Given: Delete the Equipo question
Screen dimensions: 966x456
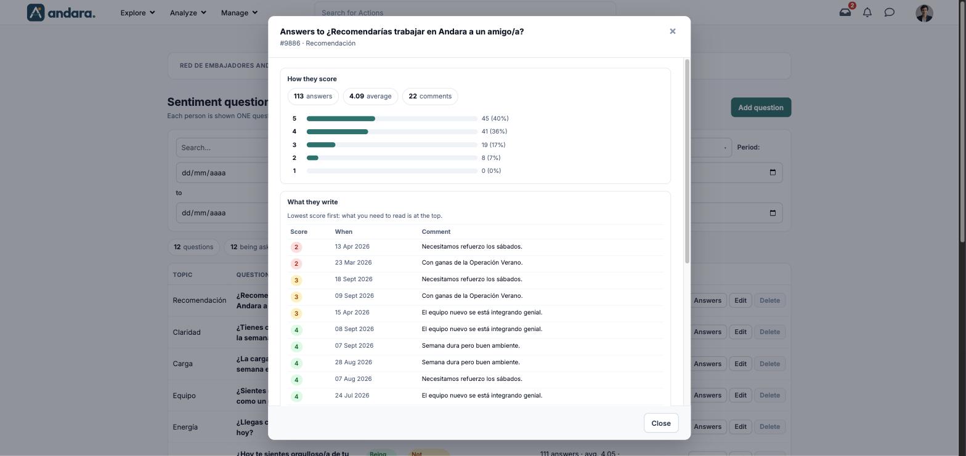Looking at the screenshot, I should (x=769, y=395).
